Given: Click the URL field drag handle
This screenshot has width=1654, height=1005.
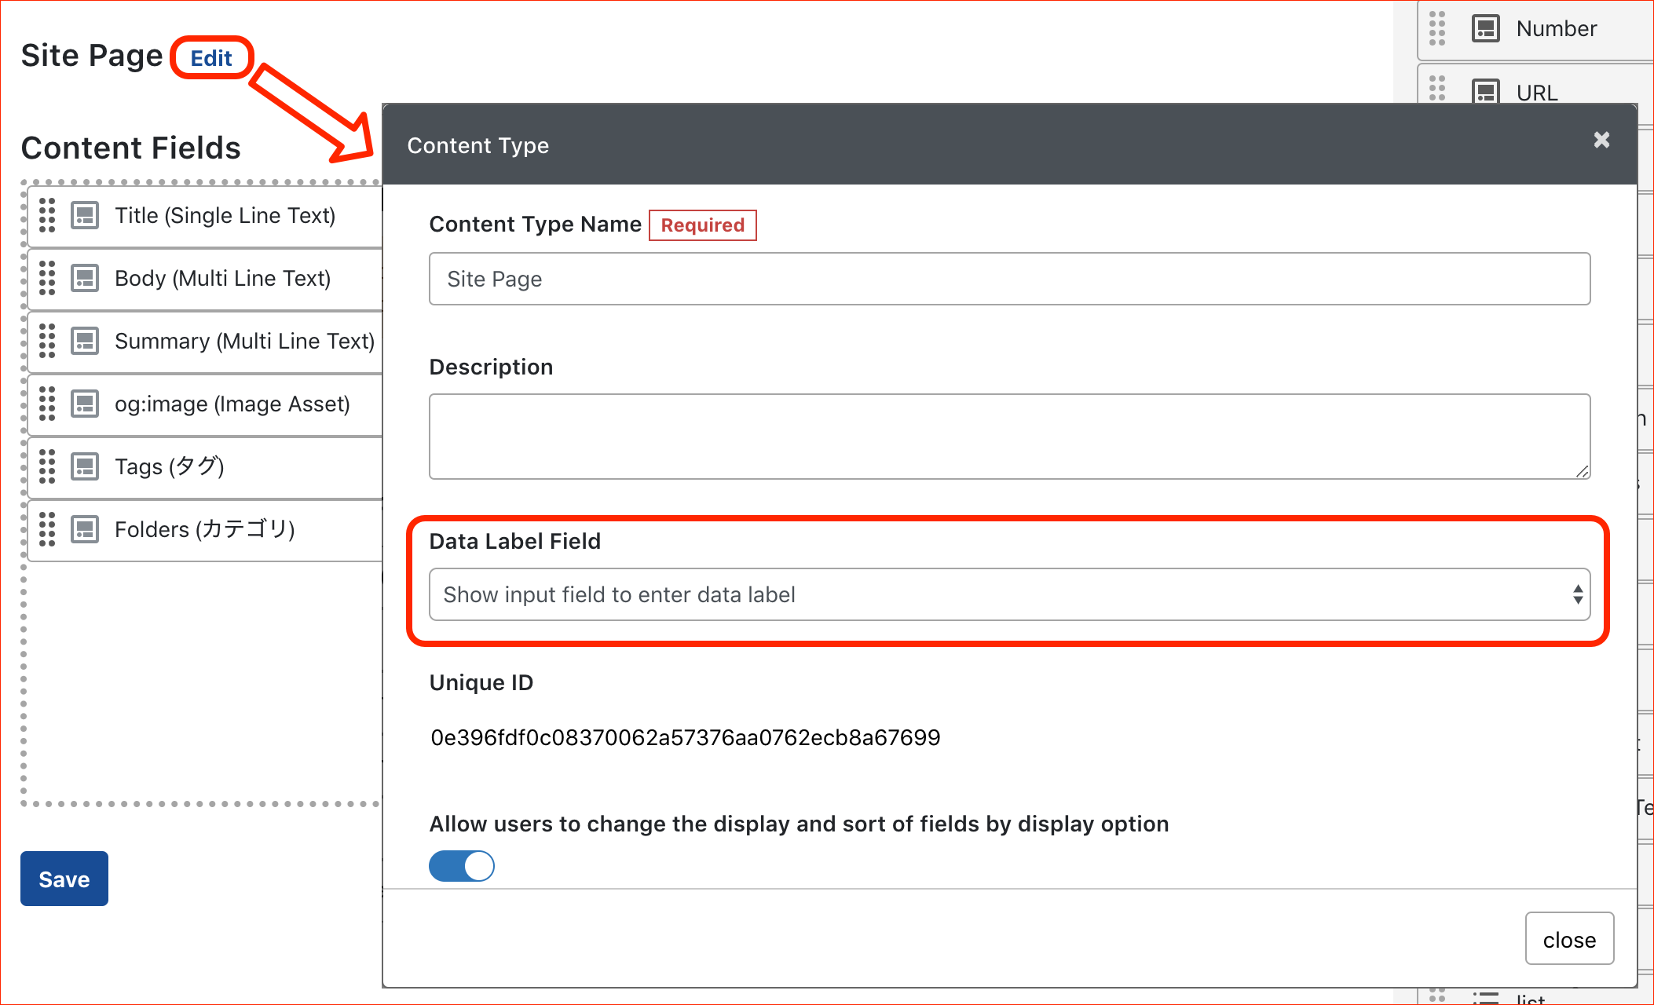Looking at the screenshot, I should pyautogui.click(x=1437, y=89).
